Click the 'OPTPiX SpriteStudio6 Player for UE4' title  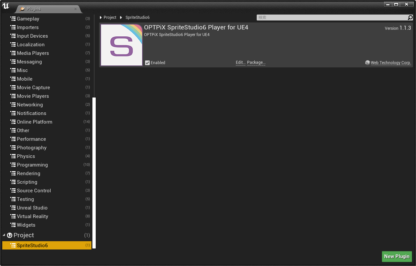(196, 27)
